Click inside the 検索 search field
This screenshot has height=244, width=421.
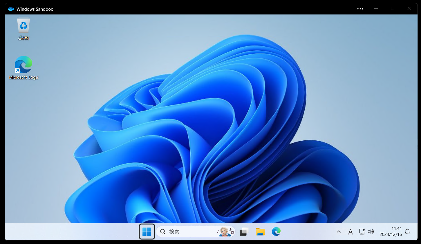click(186, 231)
